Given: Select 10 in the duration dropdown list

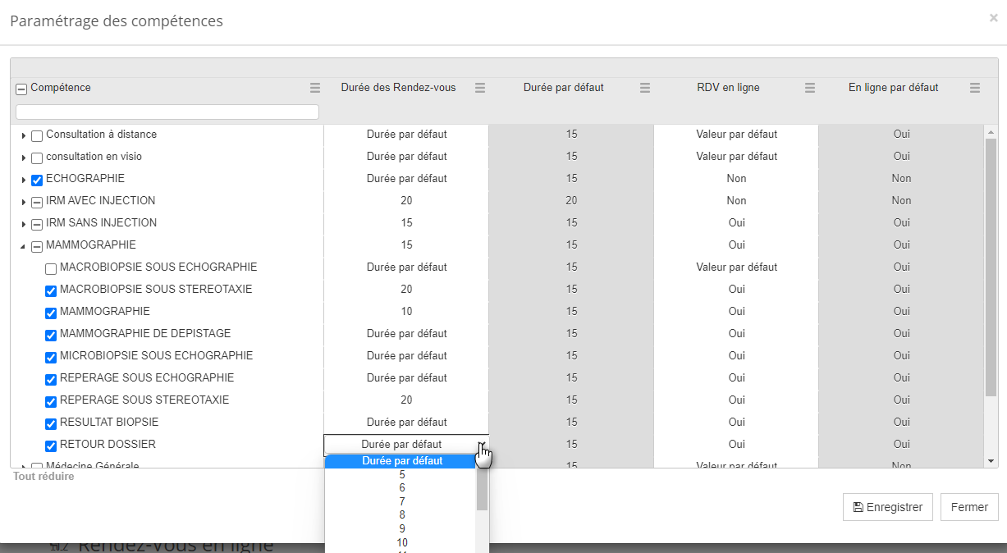Looking at the screenshot, I should (x=401, y=542).
